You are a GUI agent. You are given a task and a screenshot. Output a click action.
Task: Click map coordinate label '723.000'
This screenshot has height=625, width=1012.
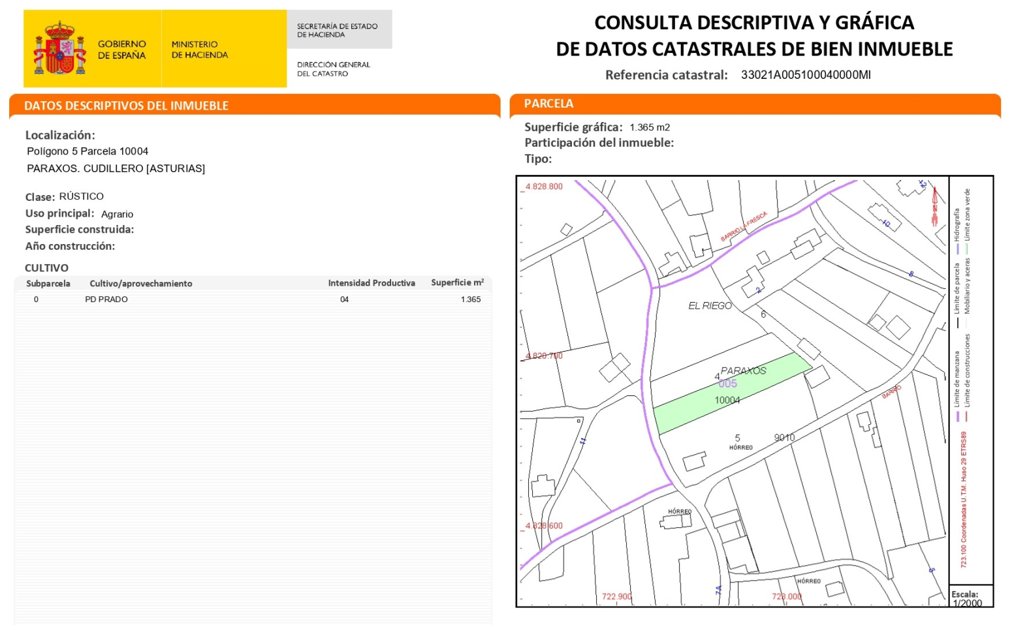787,597
